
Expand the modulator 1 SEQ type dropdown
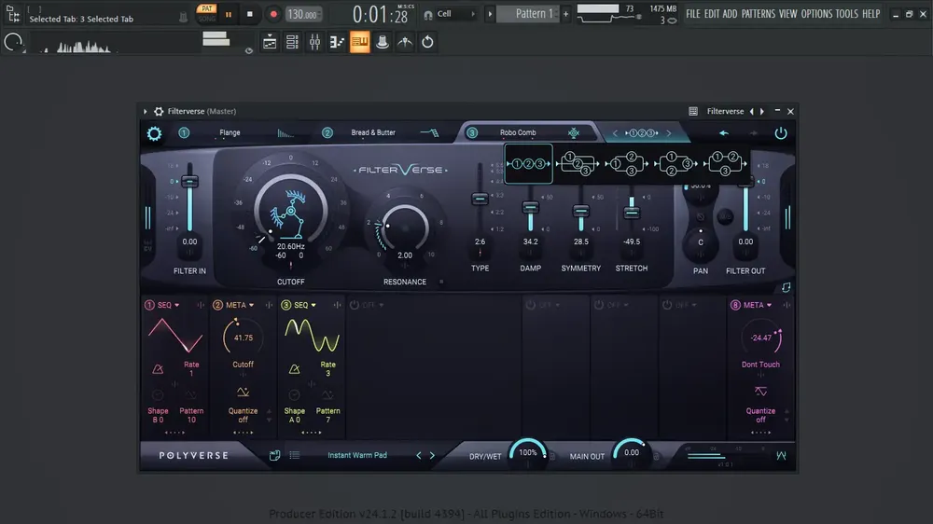(168, 305)
